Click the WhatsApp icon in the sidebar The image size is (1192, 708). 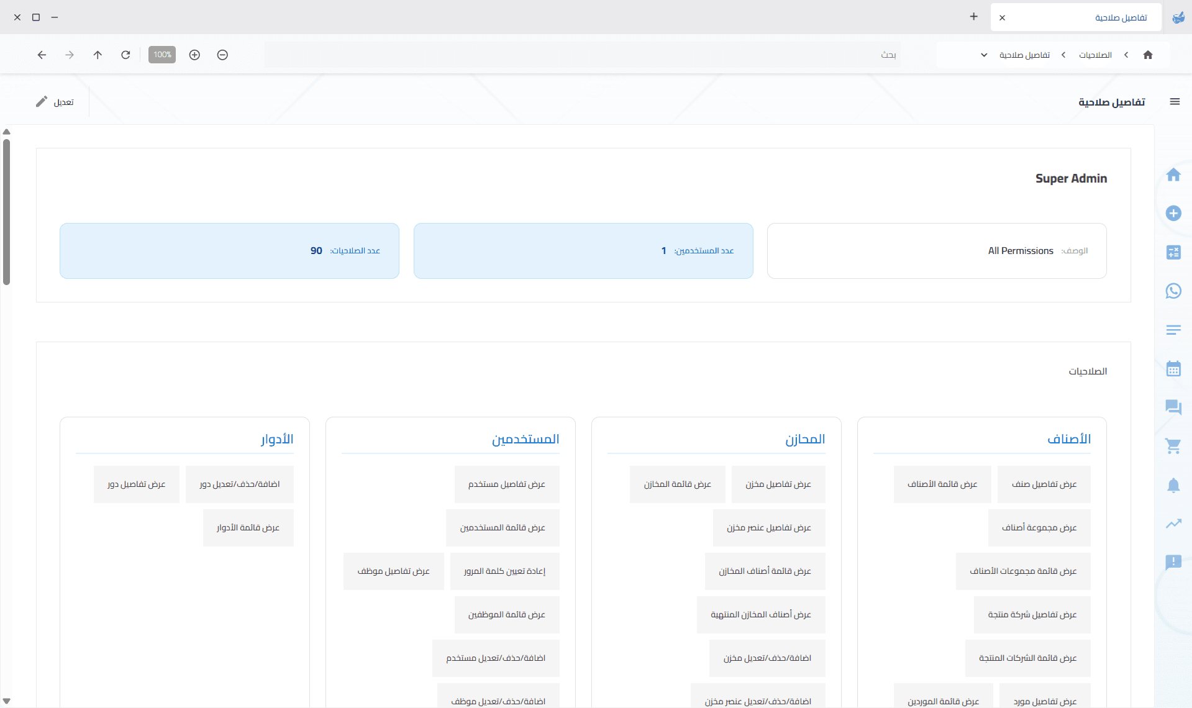[1174, 291]
